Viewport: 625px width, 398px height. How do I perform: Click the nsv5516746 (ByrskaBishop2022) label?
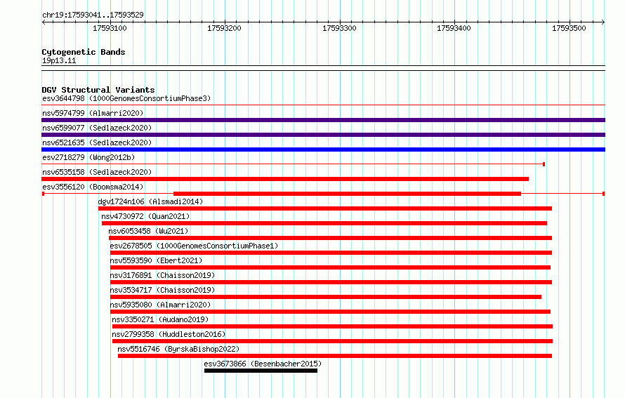coord(178,349)
